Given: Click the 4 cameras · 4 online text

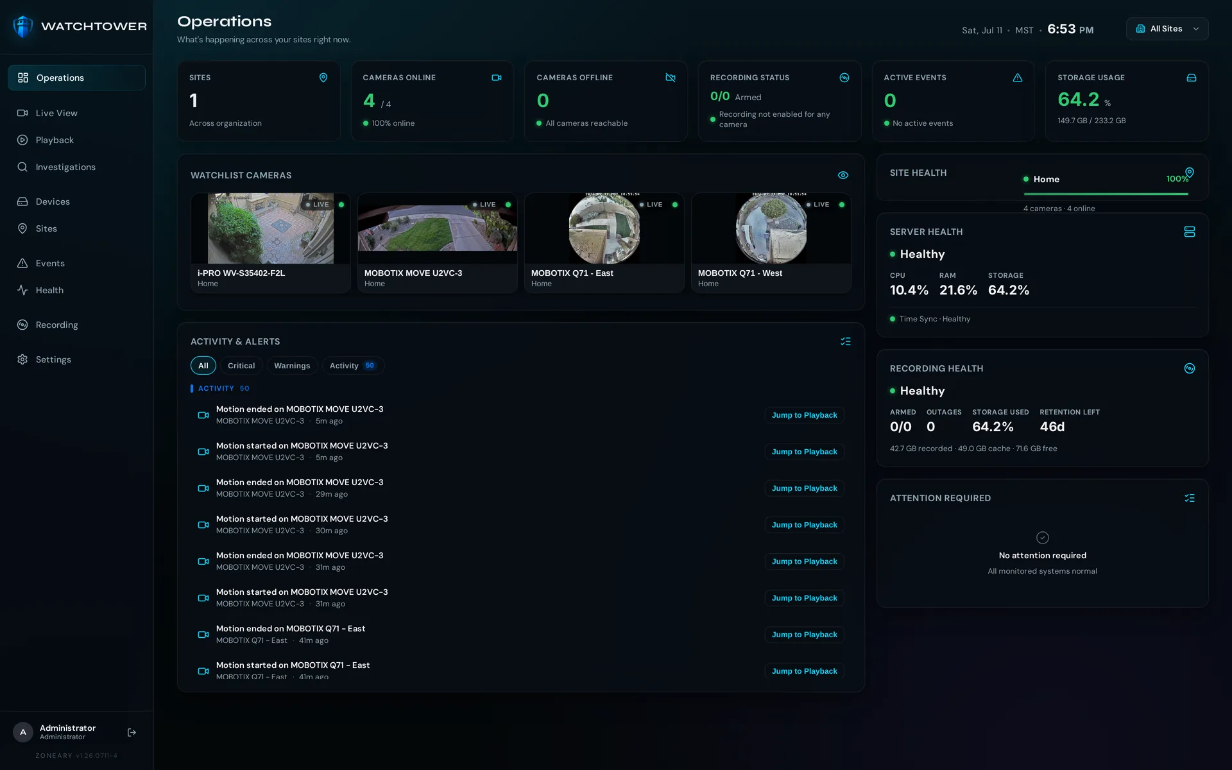Looking at the screenshot, I should tap(1059, 209).
